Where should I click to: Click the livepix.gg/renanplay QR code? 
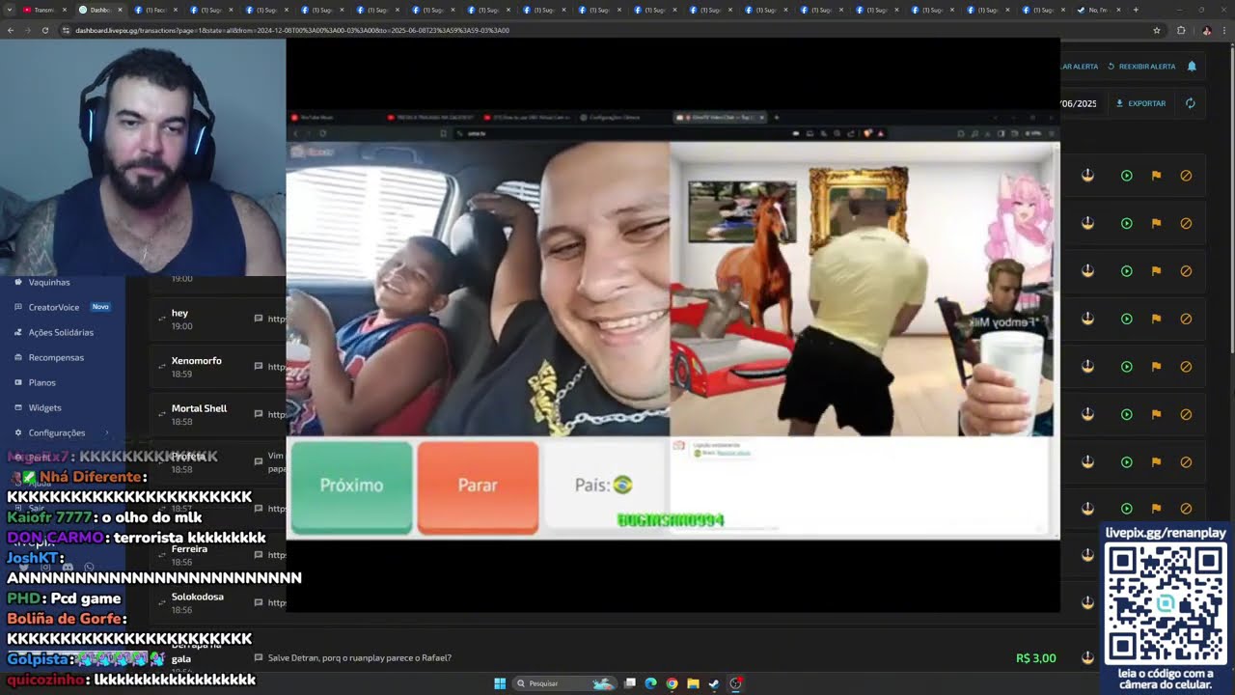click(1166, 603)
